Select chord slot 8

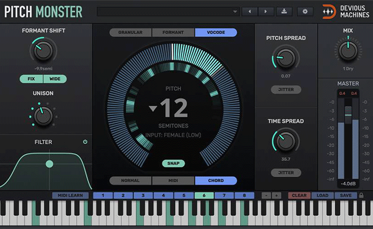coord(244,195)
